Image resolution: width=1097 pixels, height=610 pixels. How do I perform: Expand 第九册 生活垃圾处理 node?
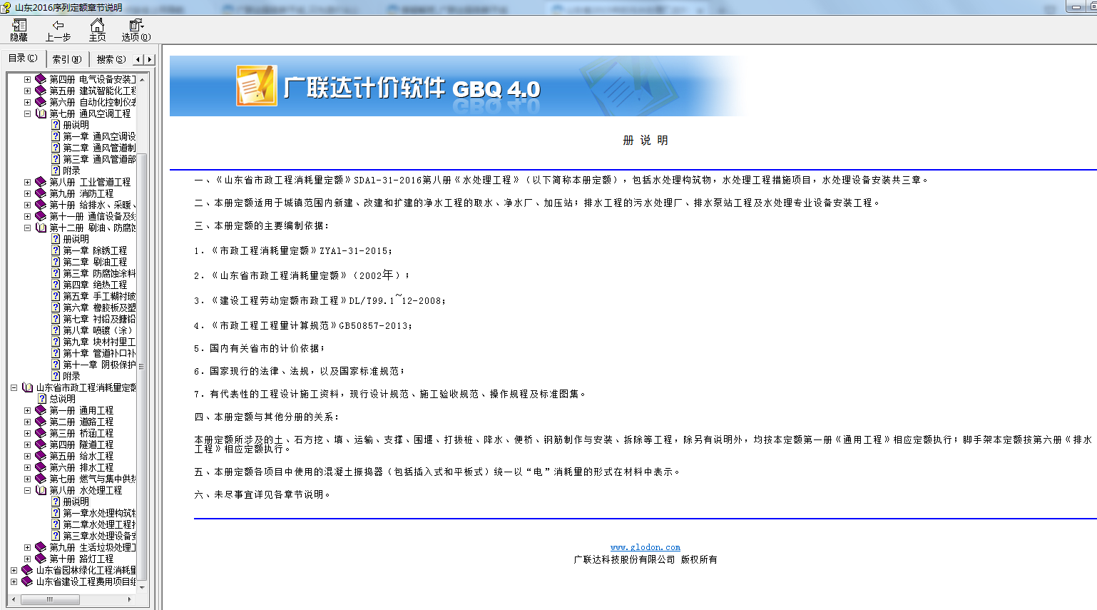tap(27, 547)
